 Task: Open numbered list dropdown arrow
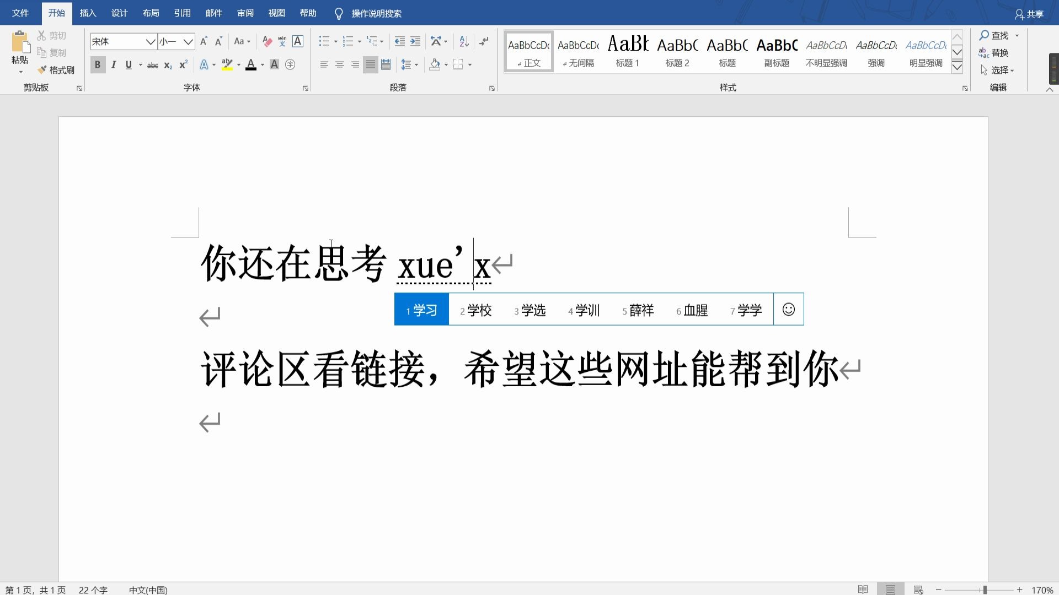tap(360, 41)
